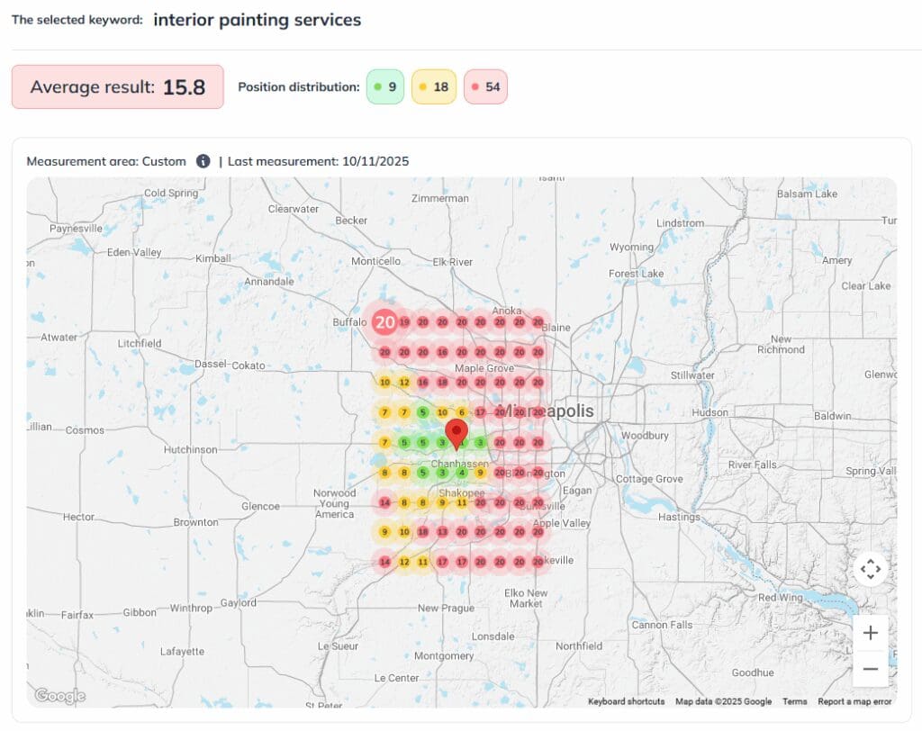Select the red marker showing rank 13
This screenshot has width=922, height=731.
442,532
